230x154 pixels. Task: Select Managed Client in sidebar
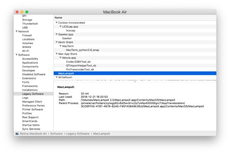[x=32, y=102]
